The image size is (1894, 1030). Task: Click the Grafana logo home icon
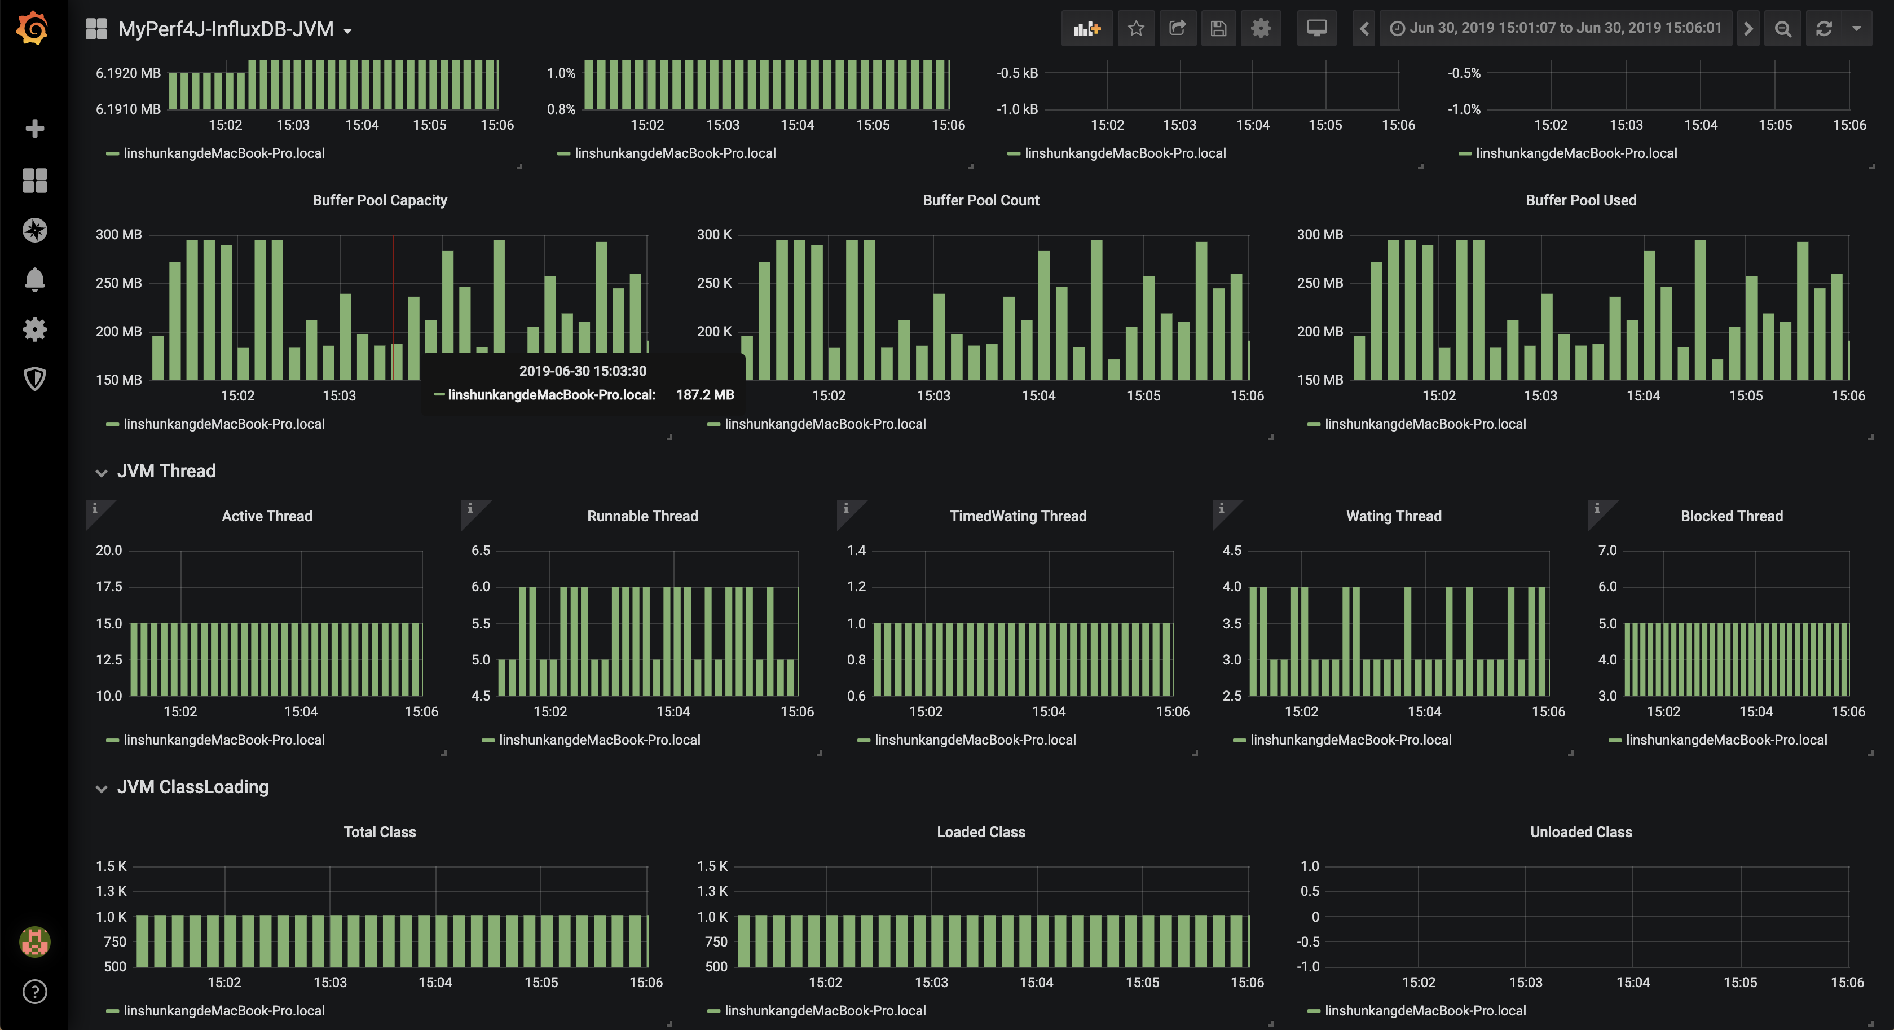(33, 29)
